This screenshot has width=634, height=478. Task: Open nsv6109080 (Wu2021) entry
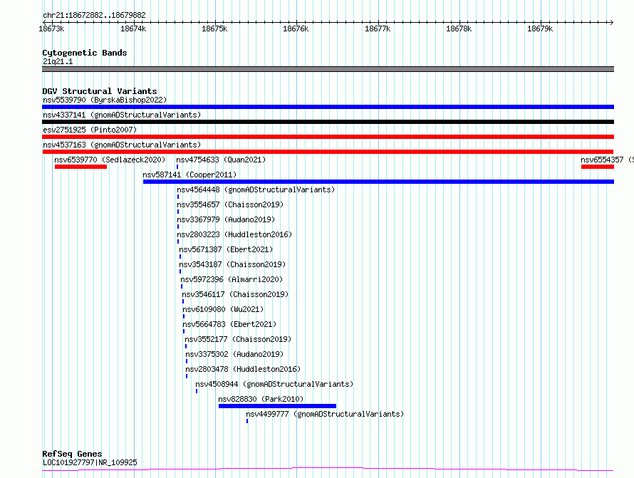[x=223, y=309]
